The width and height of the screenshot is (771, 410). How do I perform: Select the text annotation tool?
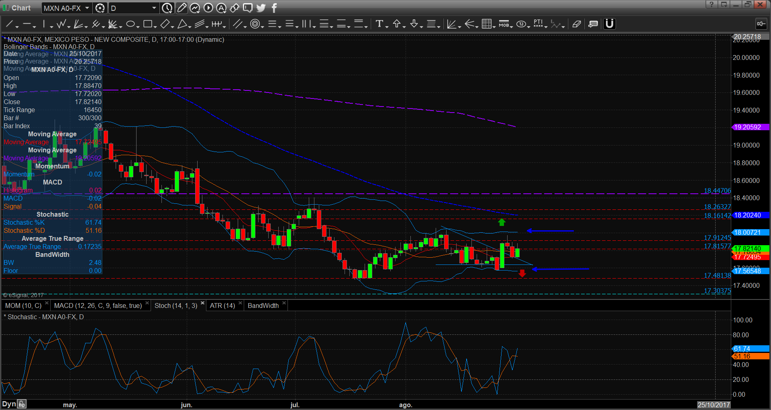coord(379,24)
